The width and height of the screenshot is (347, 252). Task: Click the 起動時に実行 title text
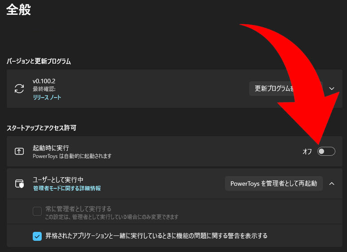[51, 148]
